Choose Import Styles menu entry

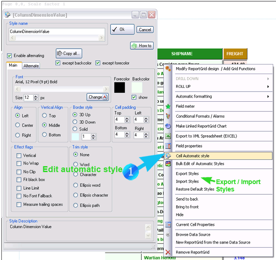click(x=187, y=181)
